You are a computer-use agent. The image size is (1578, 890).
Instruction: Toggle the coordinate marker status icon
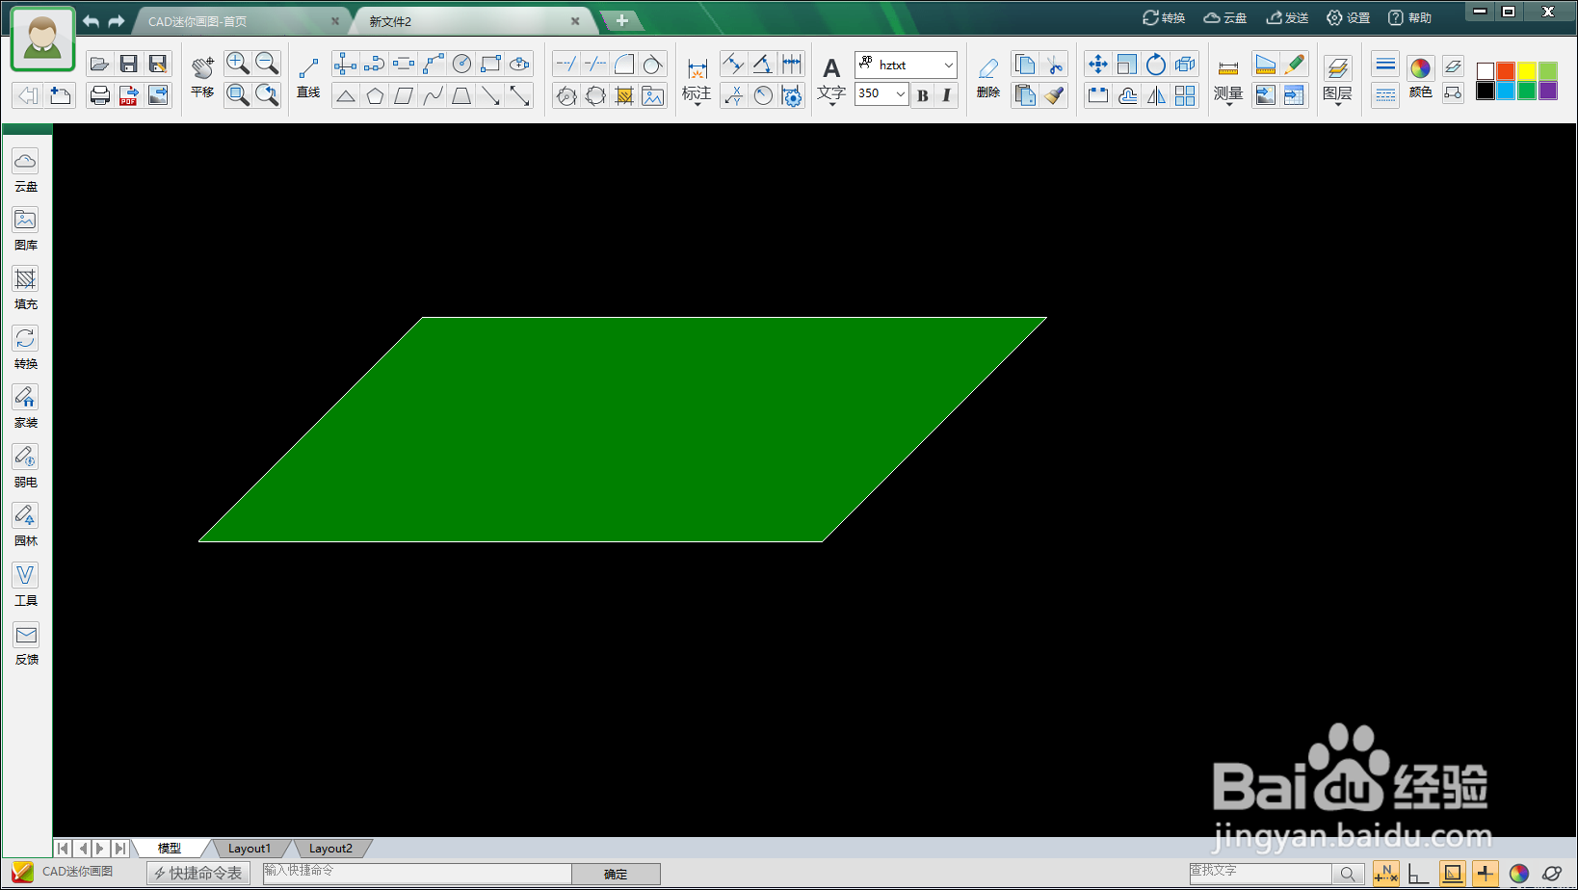click(x=1385, y=874)
